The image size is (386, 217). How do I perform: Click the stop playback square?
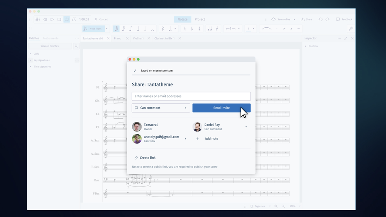click(60, 19)
